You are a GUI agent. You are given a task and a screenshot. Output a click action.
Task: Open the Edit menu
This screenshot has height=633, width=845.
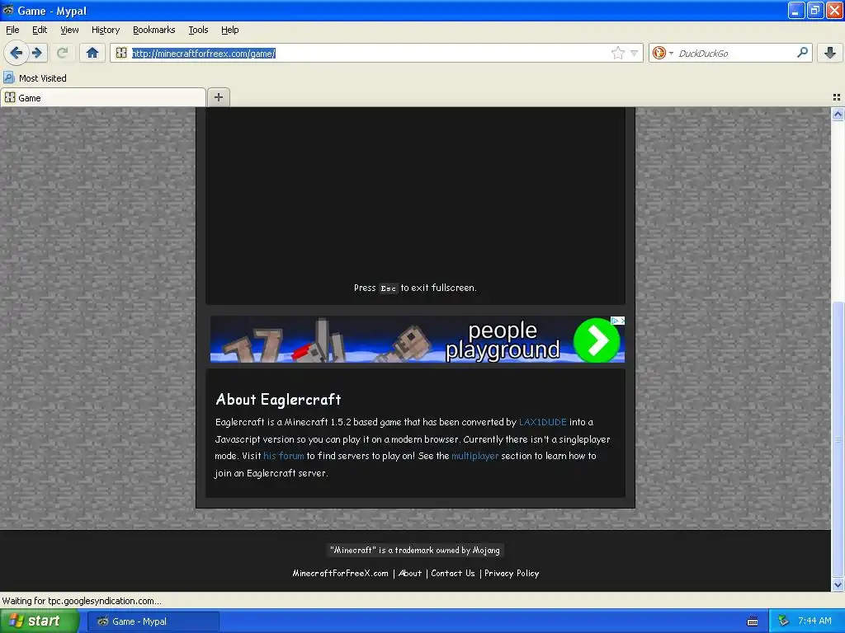pyautogui.click(x=40, y=30)
